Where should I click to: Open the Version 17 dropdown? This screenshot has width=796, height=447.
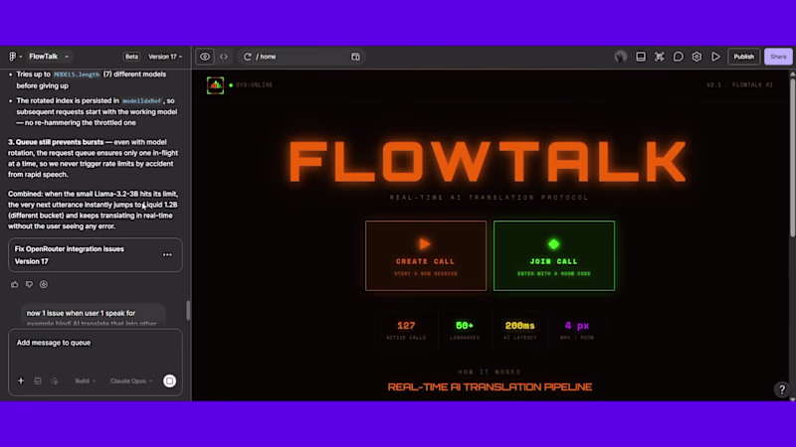[x=165, y=57]
